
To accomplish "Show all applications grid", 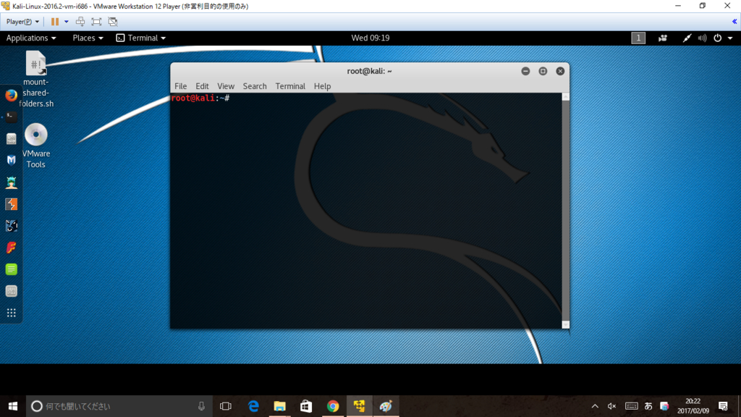I will (12, 313).
